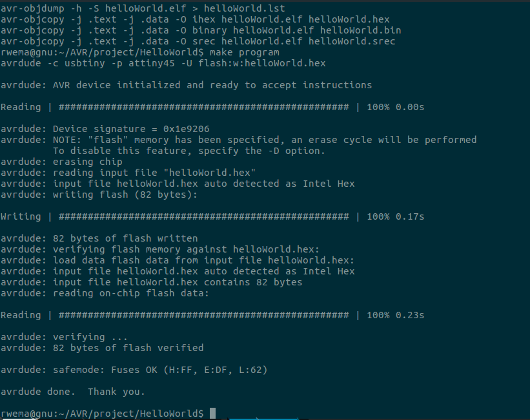
Task: Click the "avrdude done. Thank you." line
Action: (73, 392)
